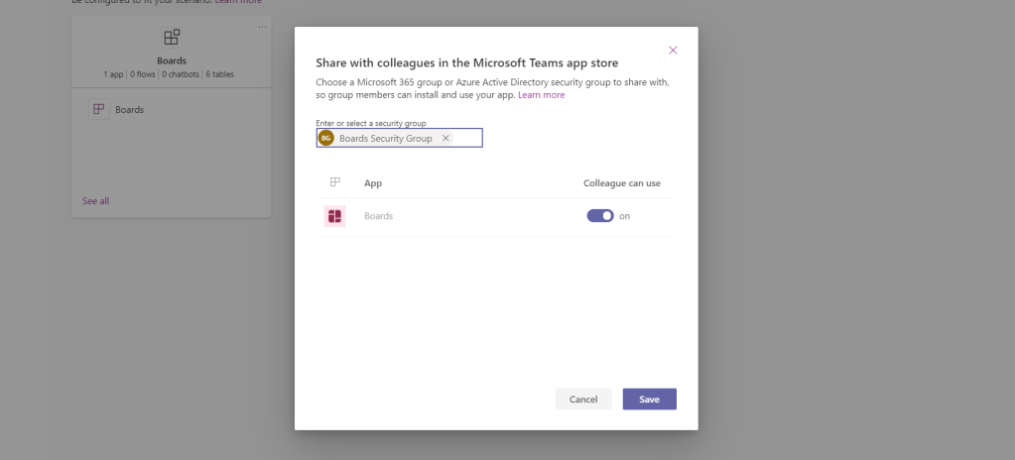This screenshot has height=460, width=1015.
Task: Click inside the security group input field
Action: click(x=466, y=139)
